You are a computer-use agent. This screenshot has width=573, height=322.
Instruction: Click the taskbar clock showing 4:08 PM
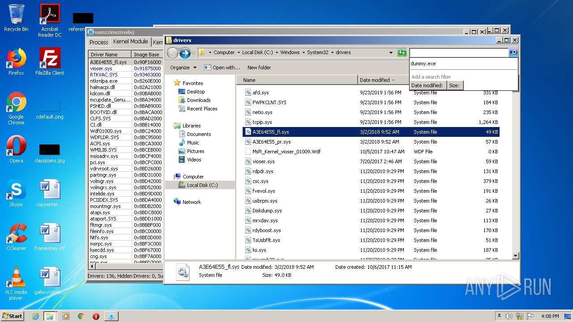550,316
